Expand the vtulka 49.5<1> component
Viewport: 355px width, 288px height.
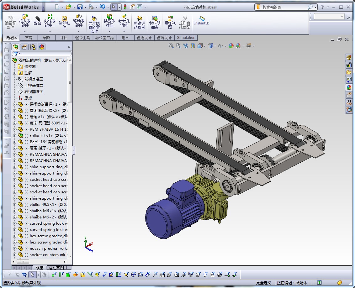click(14, 205)
